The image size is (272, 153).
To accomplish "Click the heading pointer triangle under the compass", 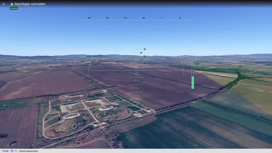I will 136,21.
